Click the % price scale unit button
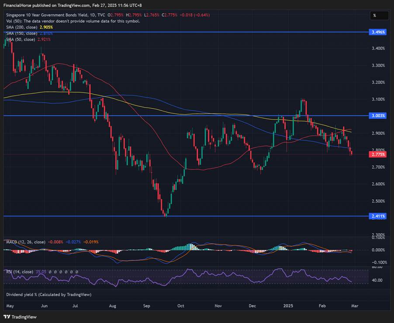The image size is (394, 323). pos(375,15)
